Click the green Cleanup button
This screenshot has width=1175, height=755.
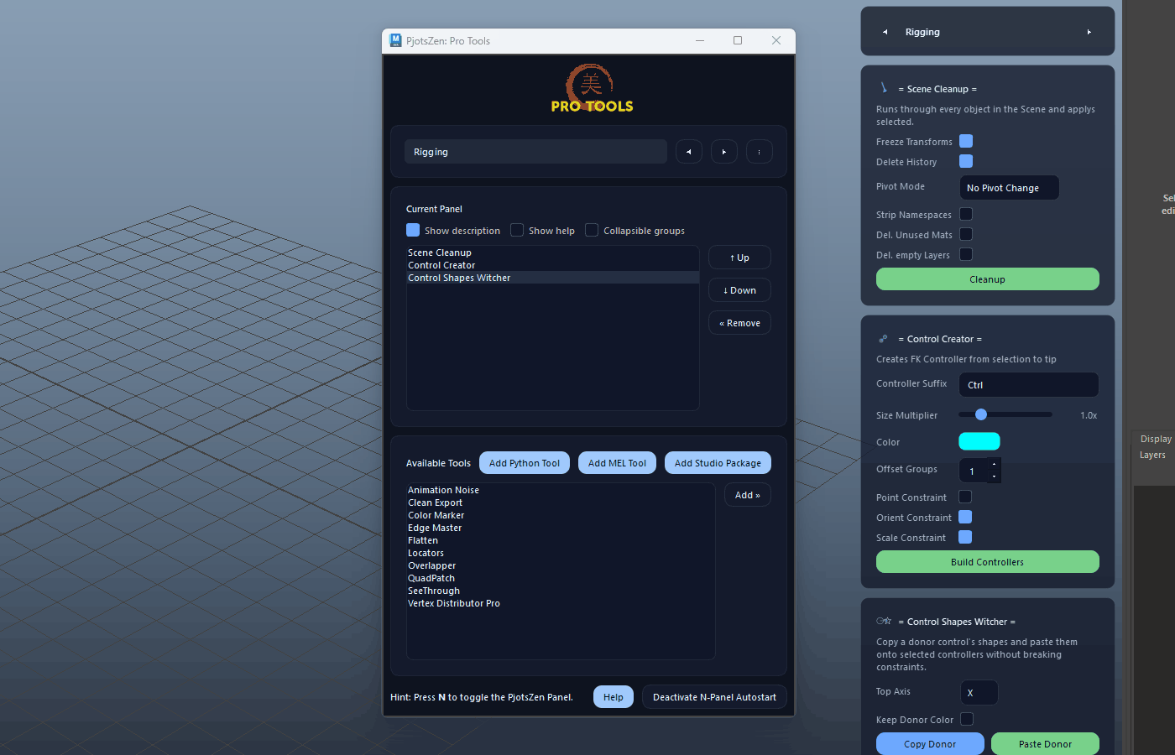tap(988, 279)
